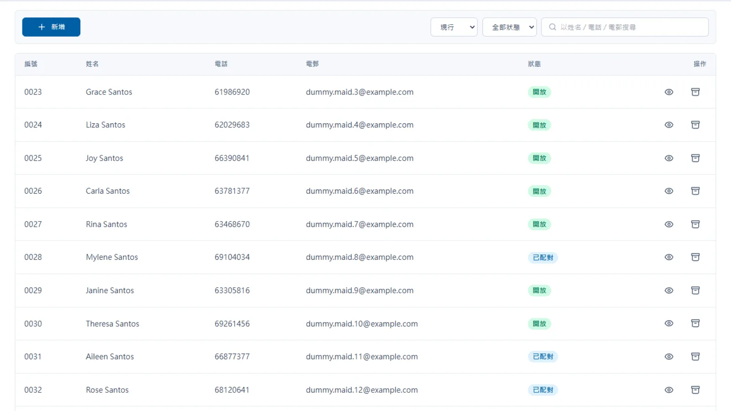The width and height of the screenshot is (731, 411).
Task: Archive the Carla Santos record
Action: tap(695, 191)
